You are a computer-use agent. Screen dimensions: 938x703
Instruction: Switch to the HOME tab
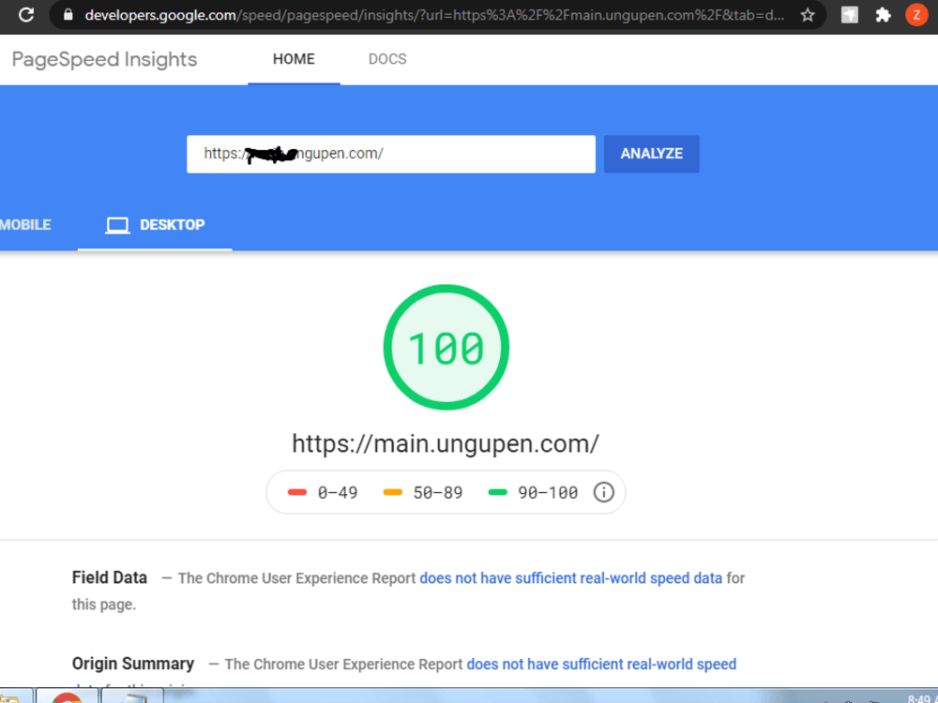(294, 59)
